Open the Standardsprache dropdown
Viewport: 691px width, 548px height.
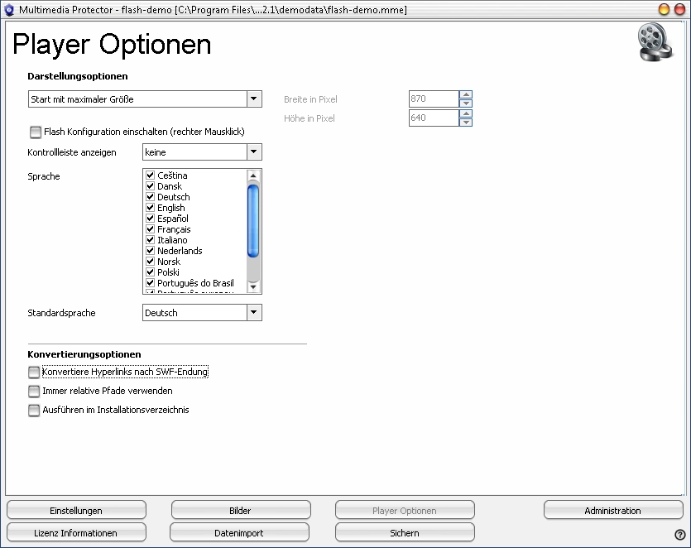coord(254,313)
